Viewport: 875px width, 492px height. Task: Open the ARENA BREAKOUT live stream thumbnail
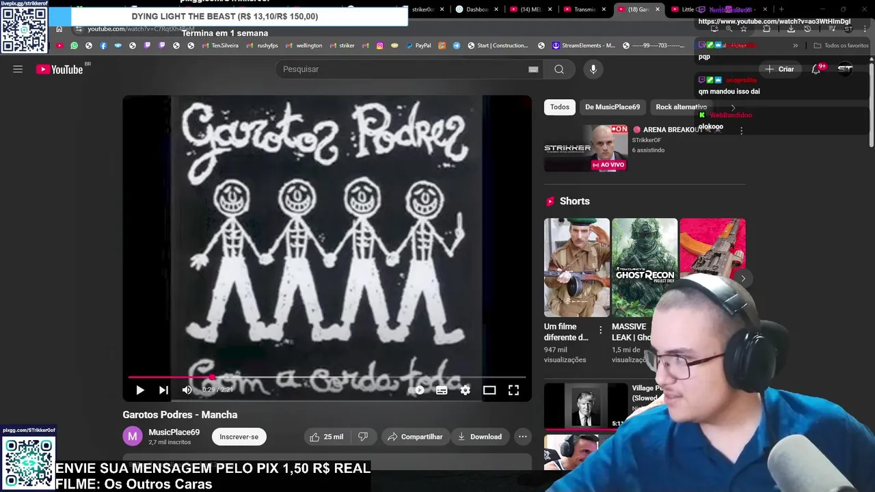586,148
